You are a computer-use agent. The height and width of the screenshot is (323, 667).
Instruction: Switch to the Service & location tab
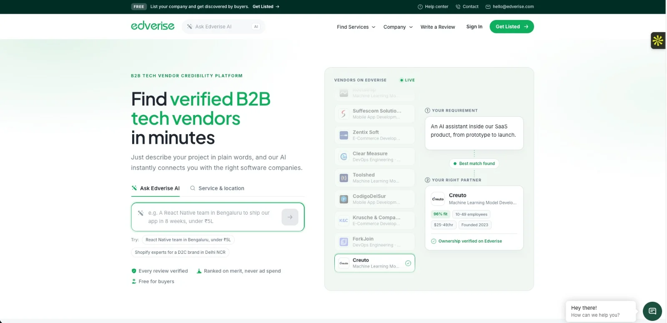[x=217, y=188]
